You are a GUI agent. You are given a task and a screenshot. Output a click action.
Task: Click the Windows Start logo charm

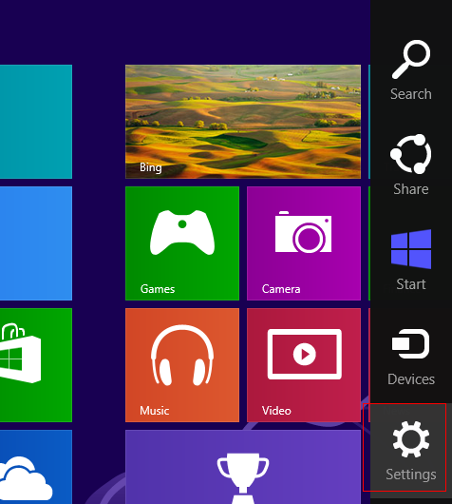[411, 249]
